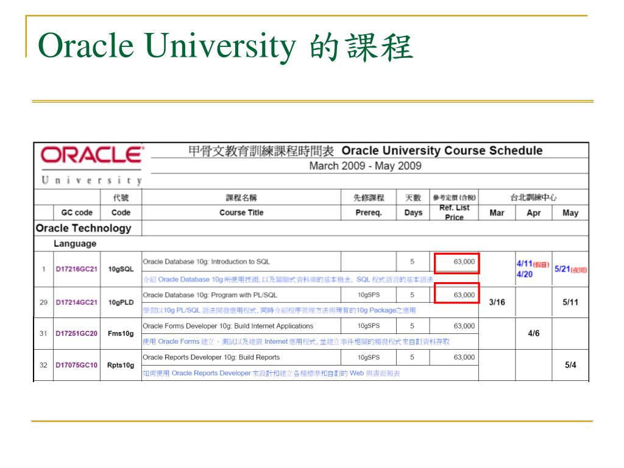The width and height of the screenshot is (624, 468).
Task: Click the blue description under Introduction to SQL
Action: pyautogui.click(x=288, y=279)
